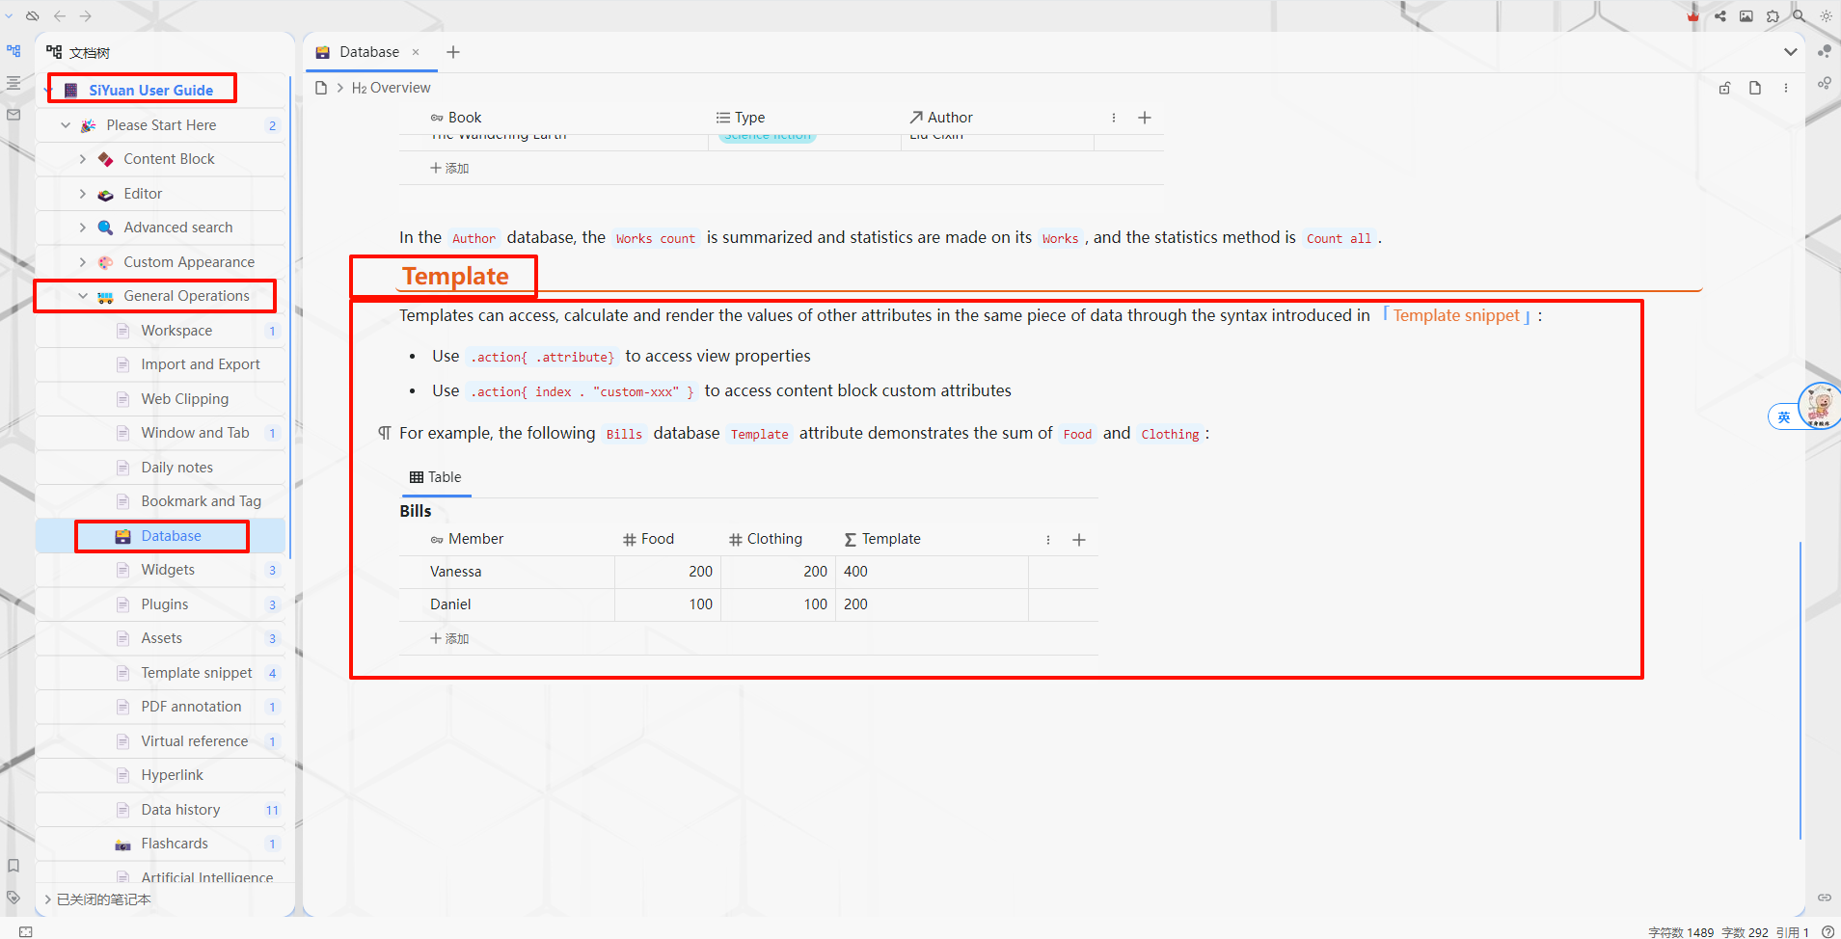Open the global graph view icon
Image resolution: width=1841 pixels, height=939 pixels.
coord(1824,84)
